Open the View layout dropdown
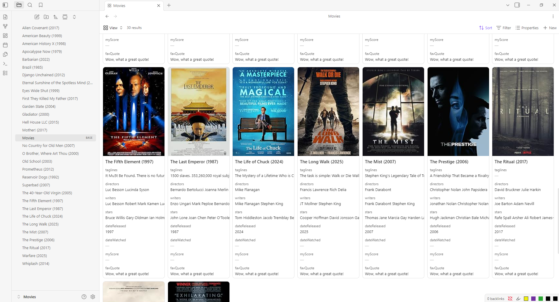Image resolution: width=559 pixels, height=302 pixels. [113, 28]
